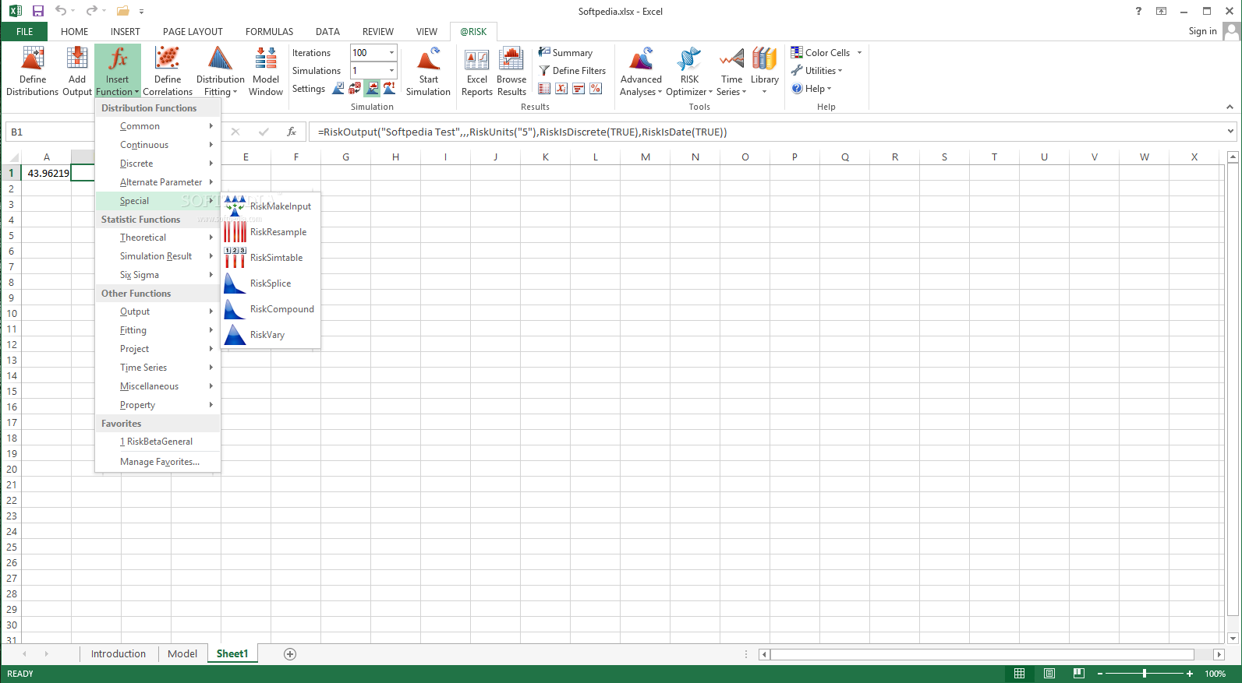Image resolution: width=1242 pixels, height=683 pixels.
Task: Open the Define Correlations tool
Action: [x=168, y=71]
